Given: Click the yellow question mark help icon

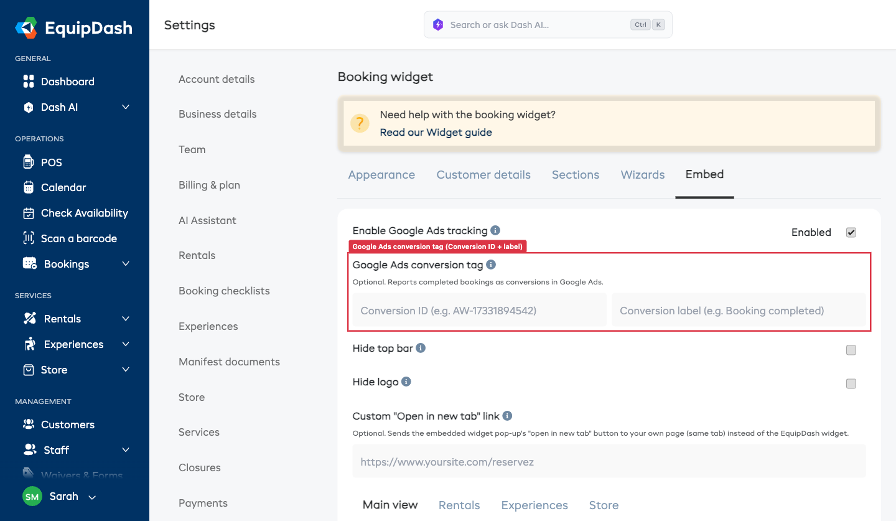Looking at the screenshot, I should [360, 123].
